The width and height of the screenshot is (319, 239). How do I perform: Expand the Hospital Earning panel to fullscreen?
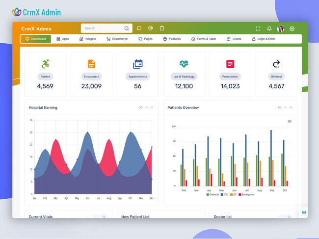click(140, 107)
